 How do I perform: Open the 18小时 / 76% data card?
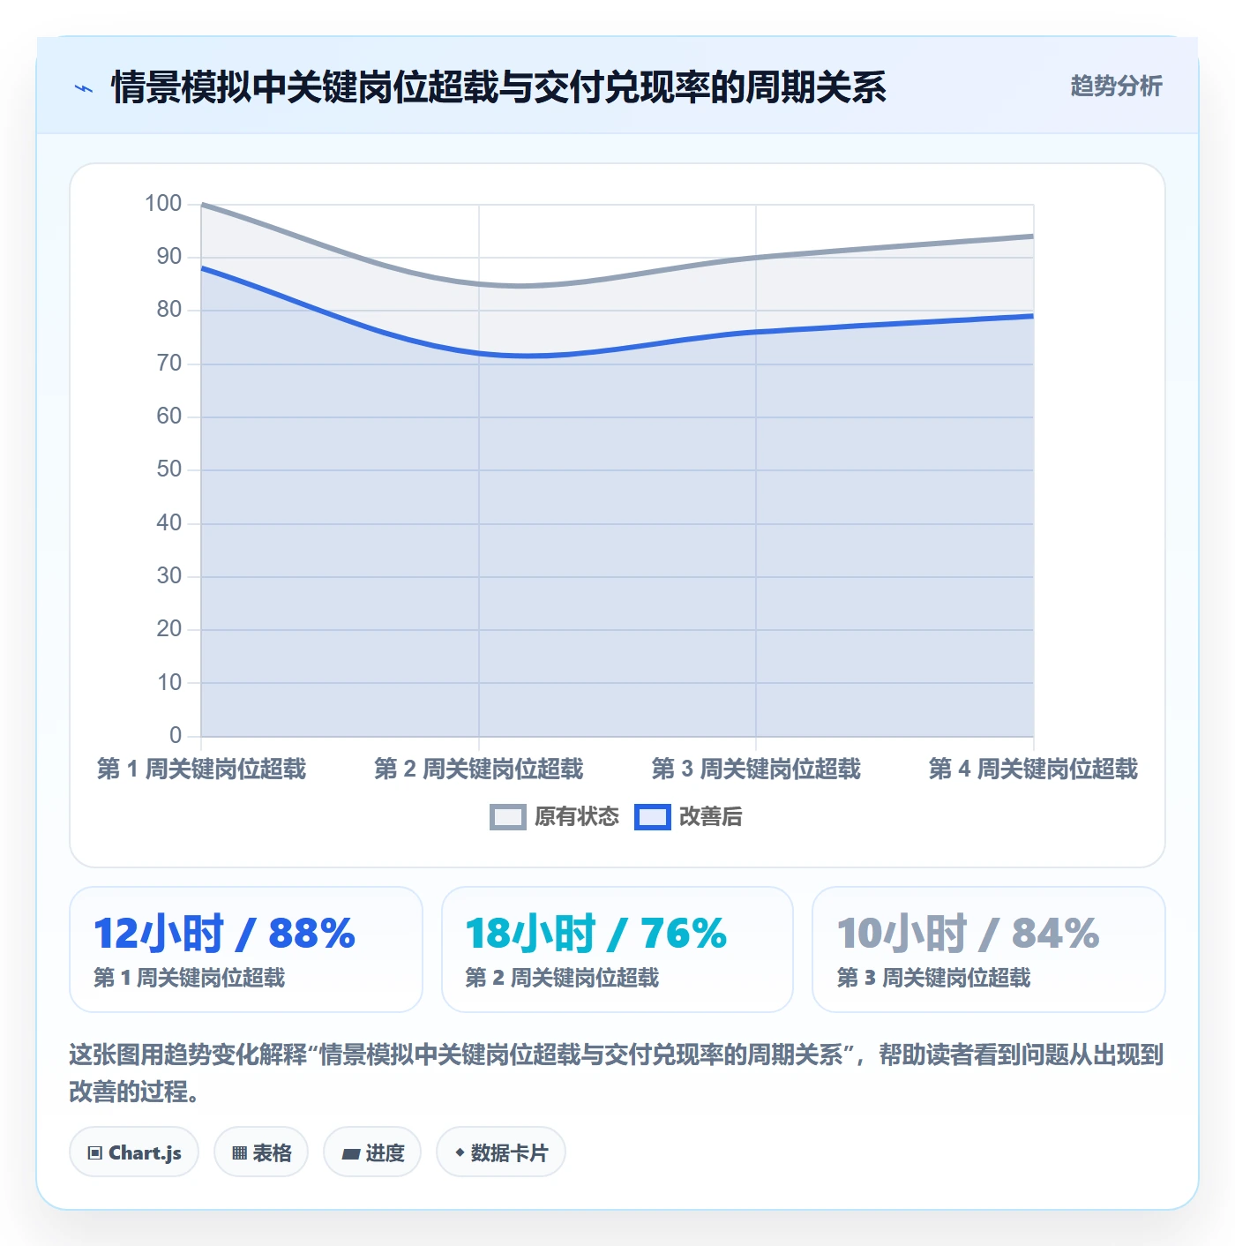[x=617, y=950]
